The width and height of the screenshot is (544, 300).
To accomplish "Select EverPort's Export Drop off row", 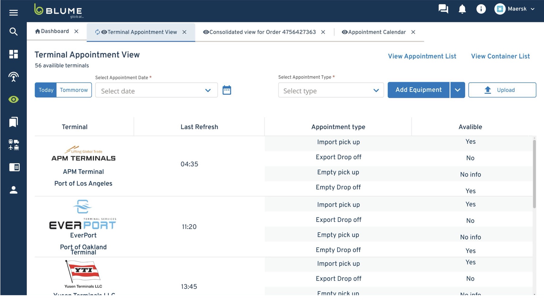I will coord(399,219).
